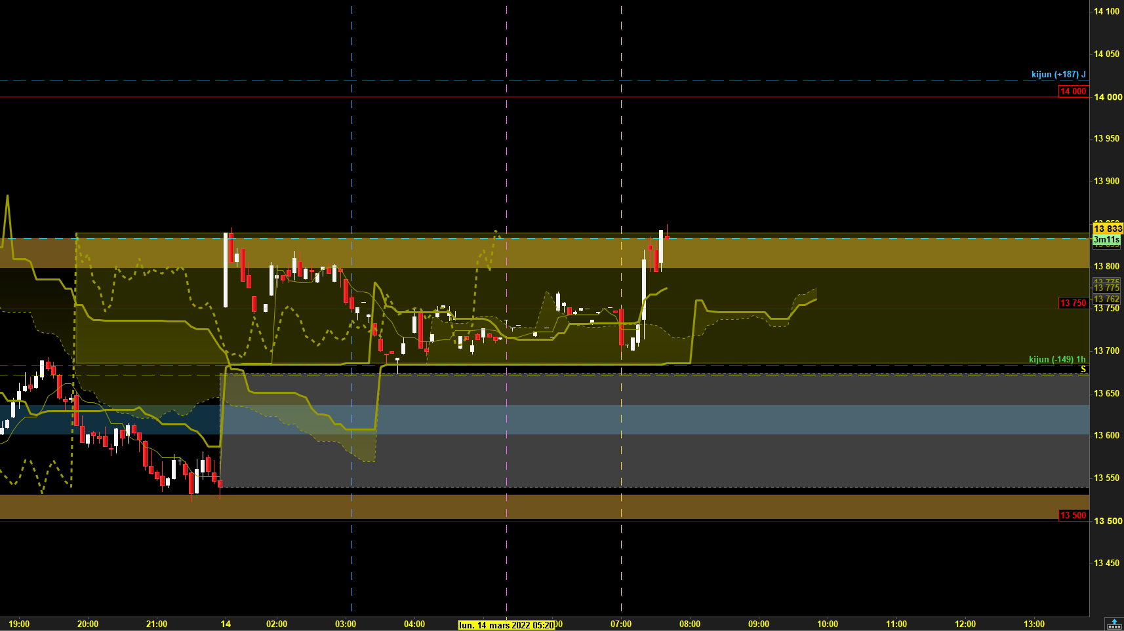Click the yellow 'S' marker label
1124x631 pixels.
click(1083, 370)
